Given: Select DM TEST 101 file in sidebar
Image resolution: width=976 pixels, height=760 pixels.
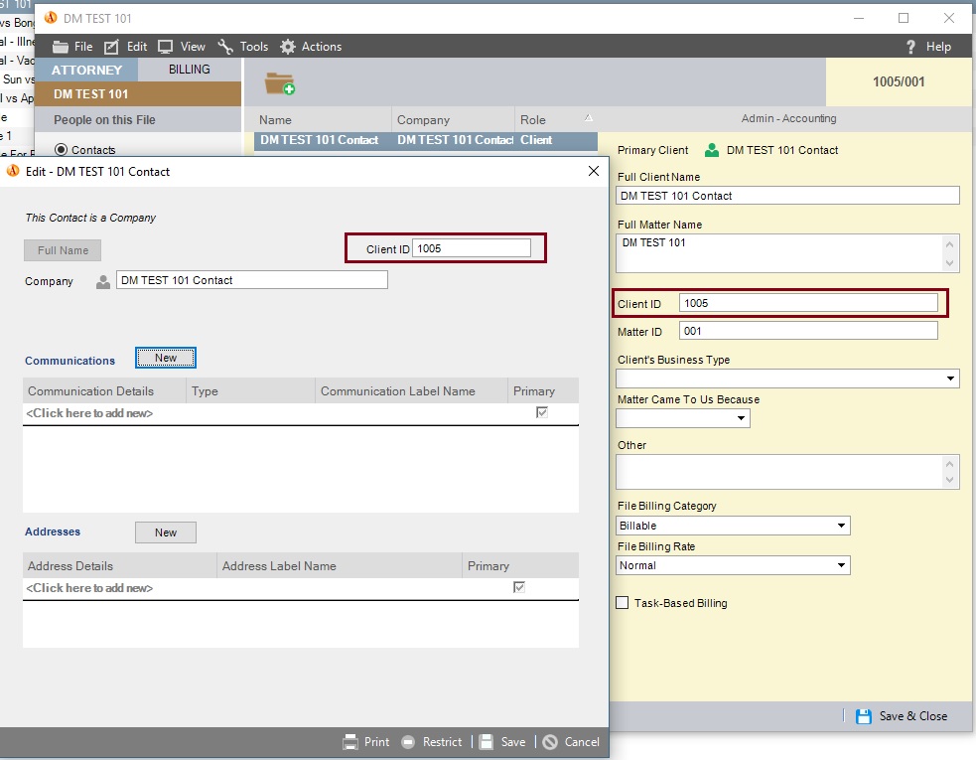Looking at the screenshot, I should [x=138, y=94].
